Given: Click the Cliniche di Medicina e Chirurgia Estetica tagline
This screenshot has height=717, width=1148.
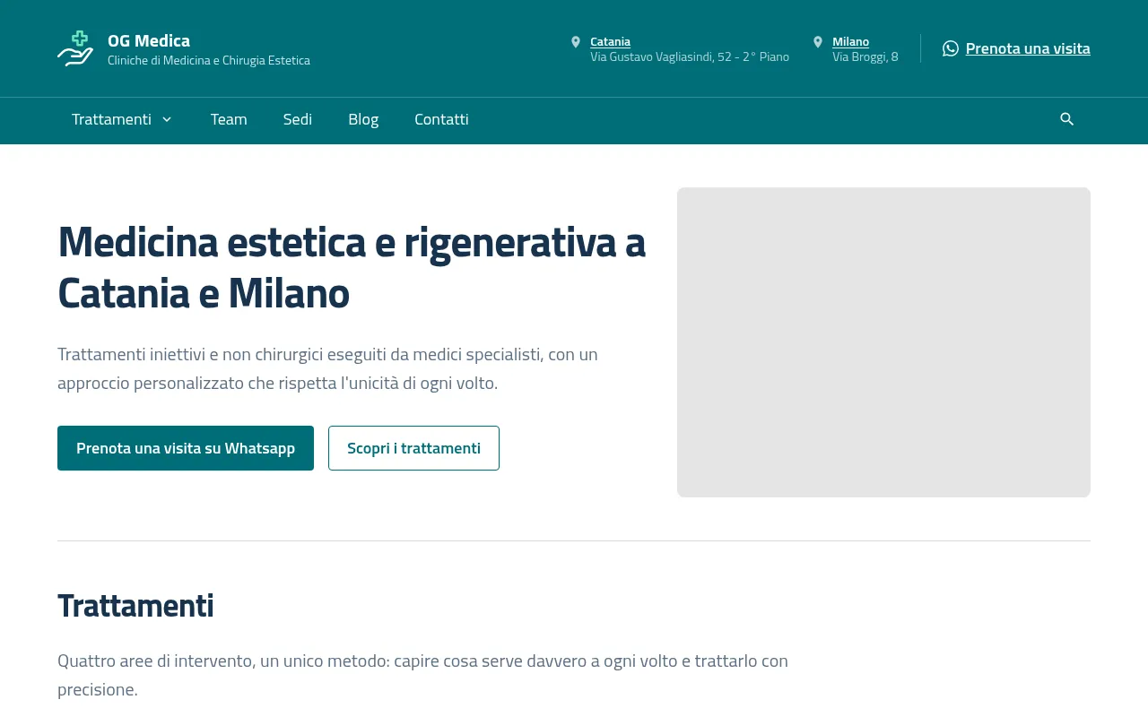Looking at the screenshot, I should (x=209, y=60).
